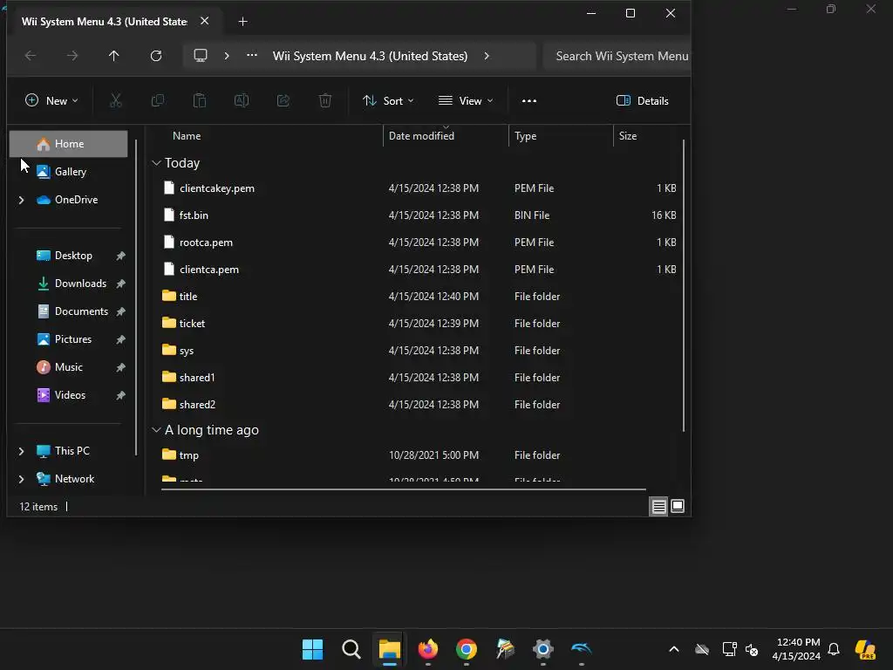Click the Delete trash can icon
Image resolution: width=893 pixels, height=670 pixels.
point(325,101)
